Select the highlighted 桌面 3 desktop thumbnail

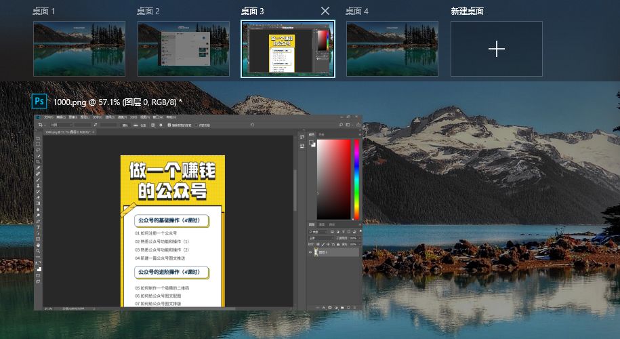pyautogui.click(x=288, y=49)
